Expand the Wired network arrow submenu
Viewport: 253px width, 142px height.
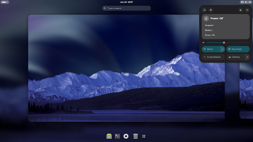[x=223, y=49]
